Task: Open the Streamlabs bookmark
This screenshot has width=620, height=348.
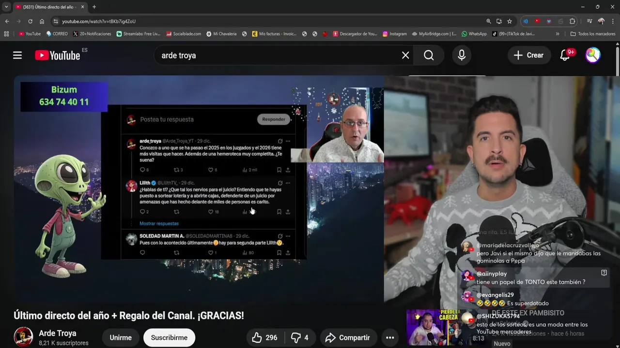Action: tap(138, 34)
